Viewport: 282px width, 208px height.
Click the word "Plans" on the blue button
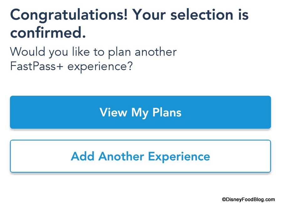(167, 112)
